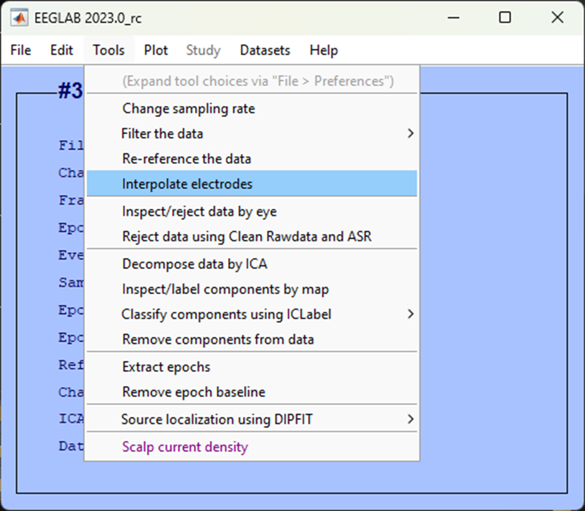Open the Help menu
The width and height of the screenshot is (585, 511).
323,50
